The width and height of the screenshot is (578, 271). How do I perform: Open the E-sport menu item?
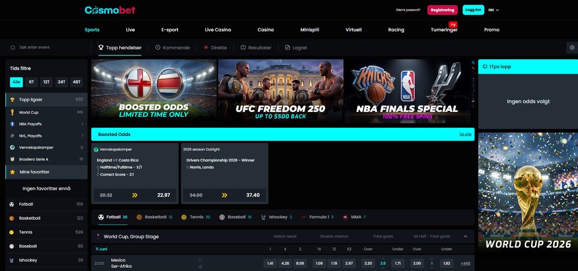coord(170,30)
